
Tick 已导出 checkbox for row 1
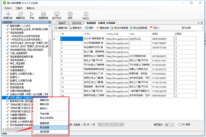[x=175, y=39]
